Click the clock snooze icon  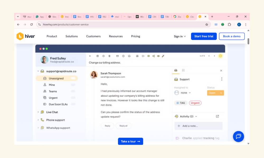coord(123,56)
